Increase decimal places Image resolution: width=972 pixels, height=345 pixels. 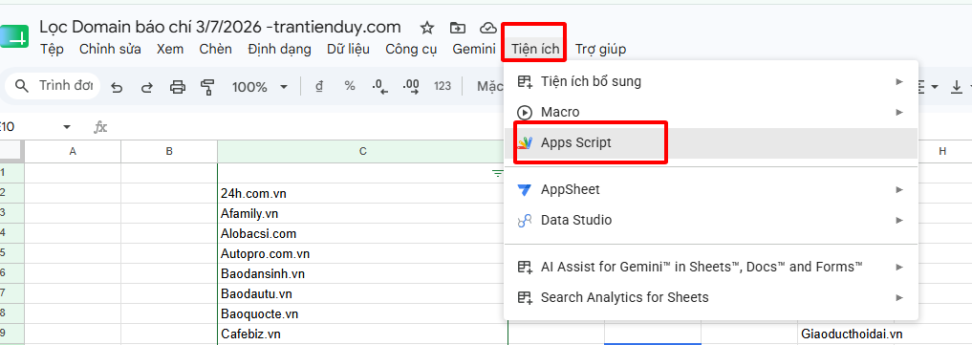(411, 87)
